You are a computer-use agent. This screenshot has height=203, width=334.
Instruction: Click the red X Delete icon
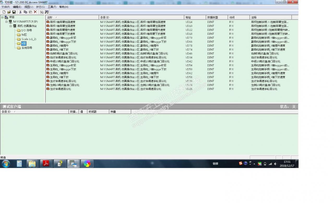(35, 12)
